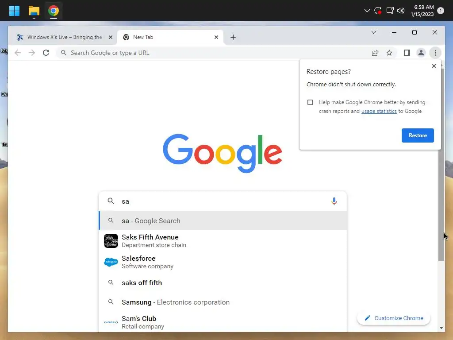This screenshot has width=453, height=340.
Task: Open the Windows Start menu
Action: pyautogui.click(x=14, y=11)
